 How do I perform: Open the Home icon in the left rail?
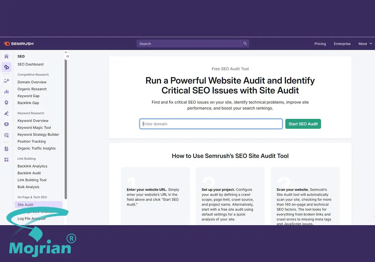click(x=6, y=56)
